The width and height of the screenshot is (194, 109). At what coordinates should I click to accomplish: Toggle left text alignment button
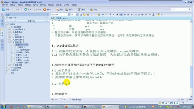point(121,15)
